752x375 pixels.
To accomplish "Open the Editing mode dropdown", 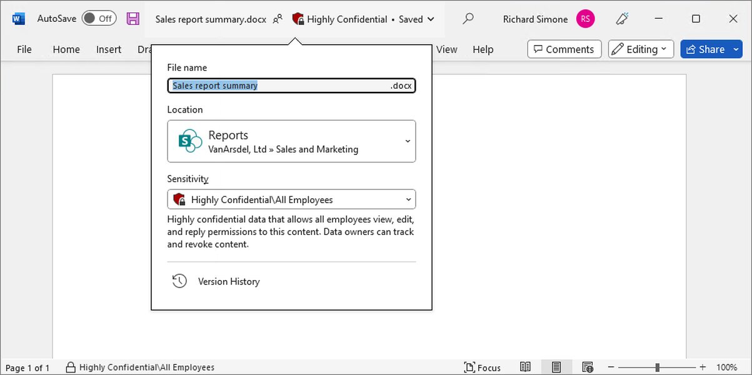I will 641,49.
